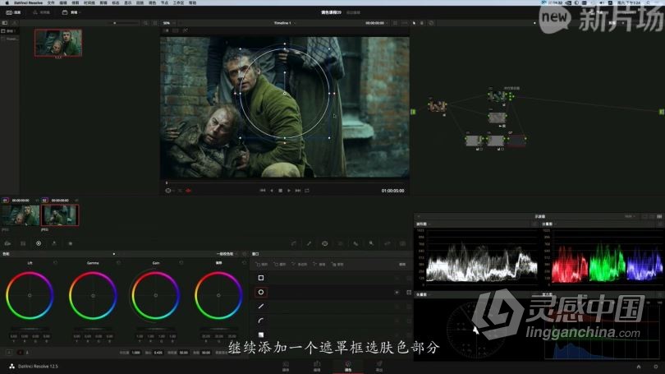Toggle the red viewer highlight icon
665x374 pixels.
(x=188, y=191)
